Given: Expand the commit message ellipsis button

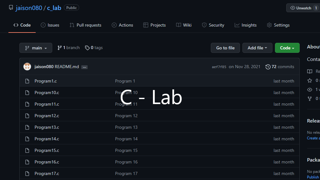Looking at the screenshot, I should click(x=84, y=67).
